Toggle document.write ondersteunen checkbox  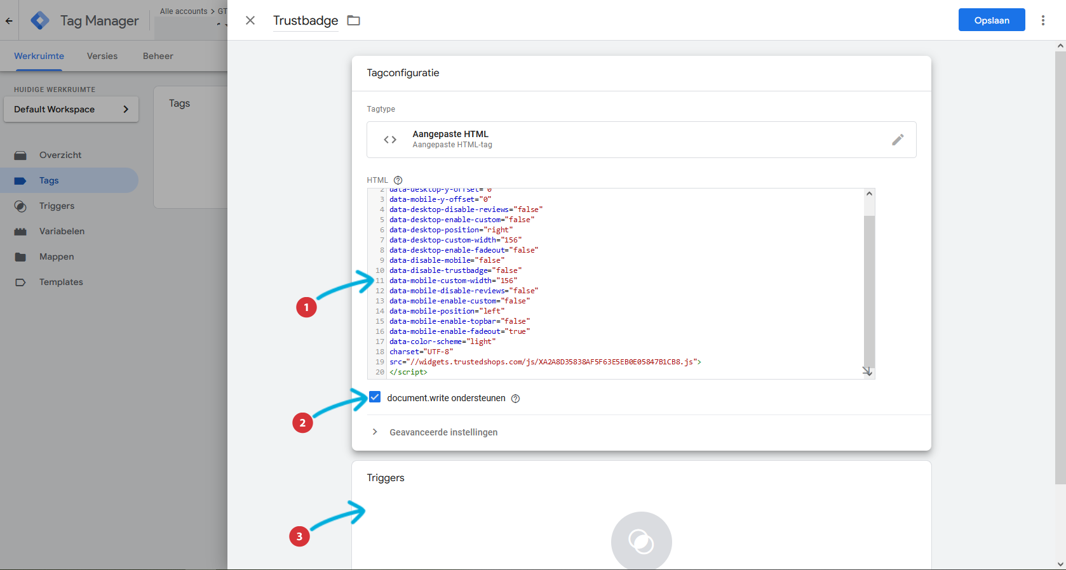(x=375, y=397)
